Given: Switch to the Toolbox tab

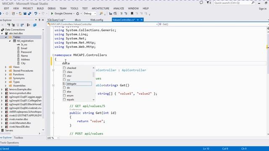Looking at the screenshot, I should pos(18,138).
